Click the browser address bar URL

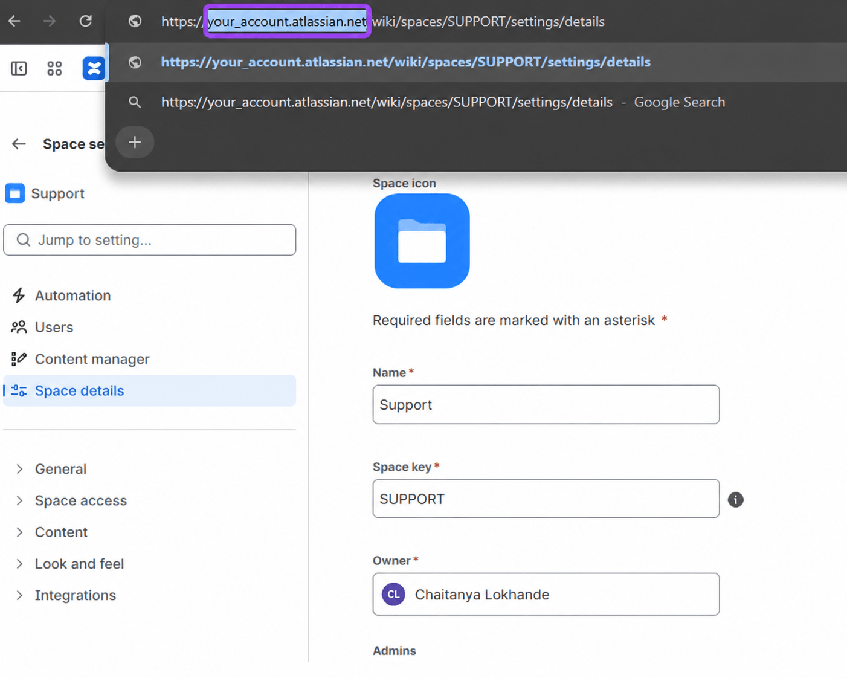tap(383, 22)
